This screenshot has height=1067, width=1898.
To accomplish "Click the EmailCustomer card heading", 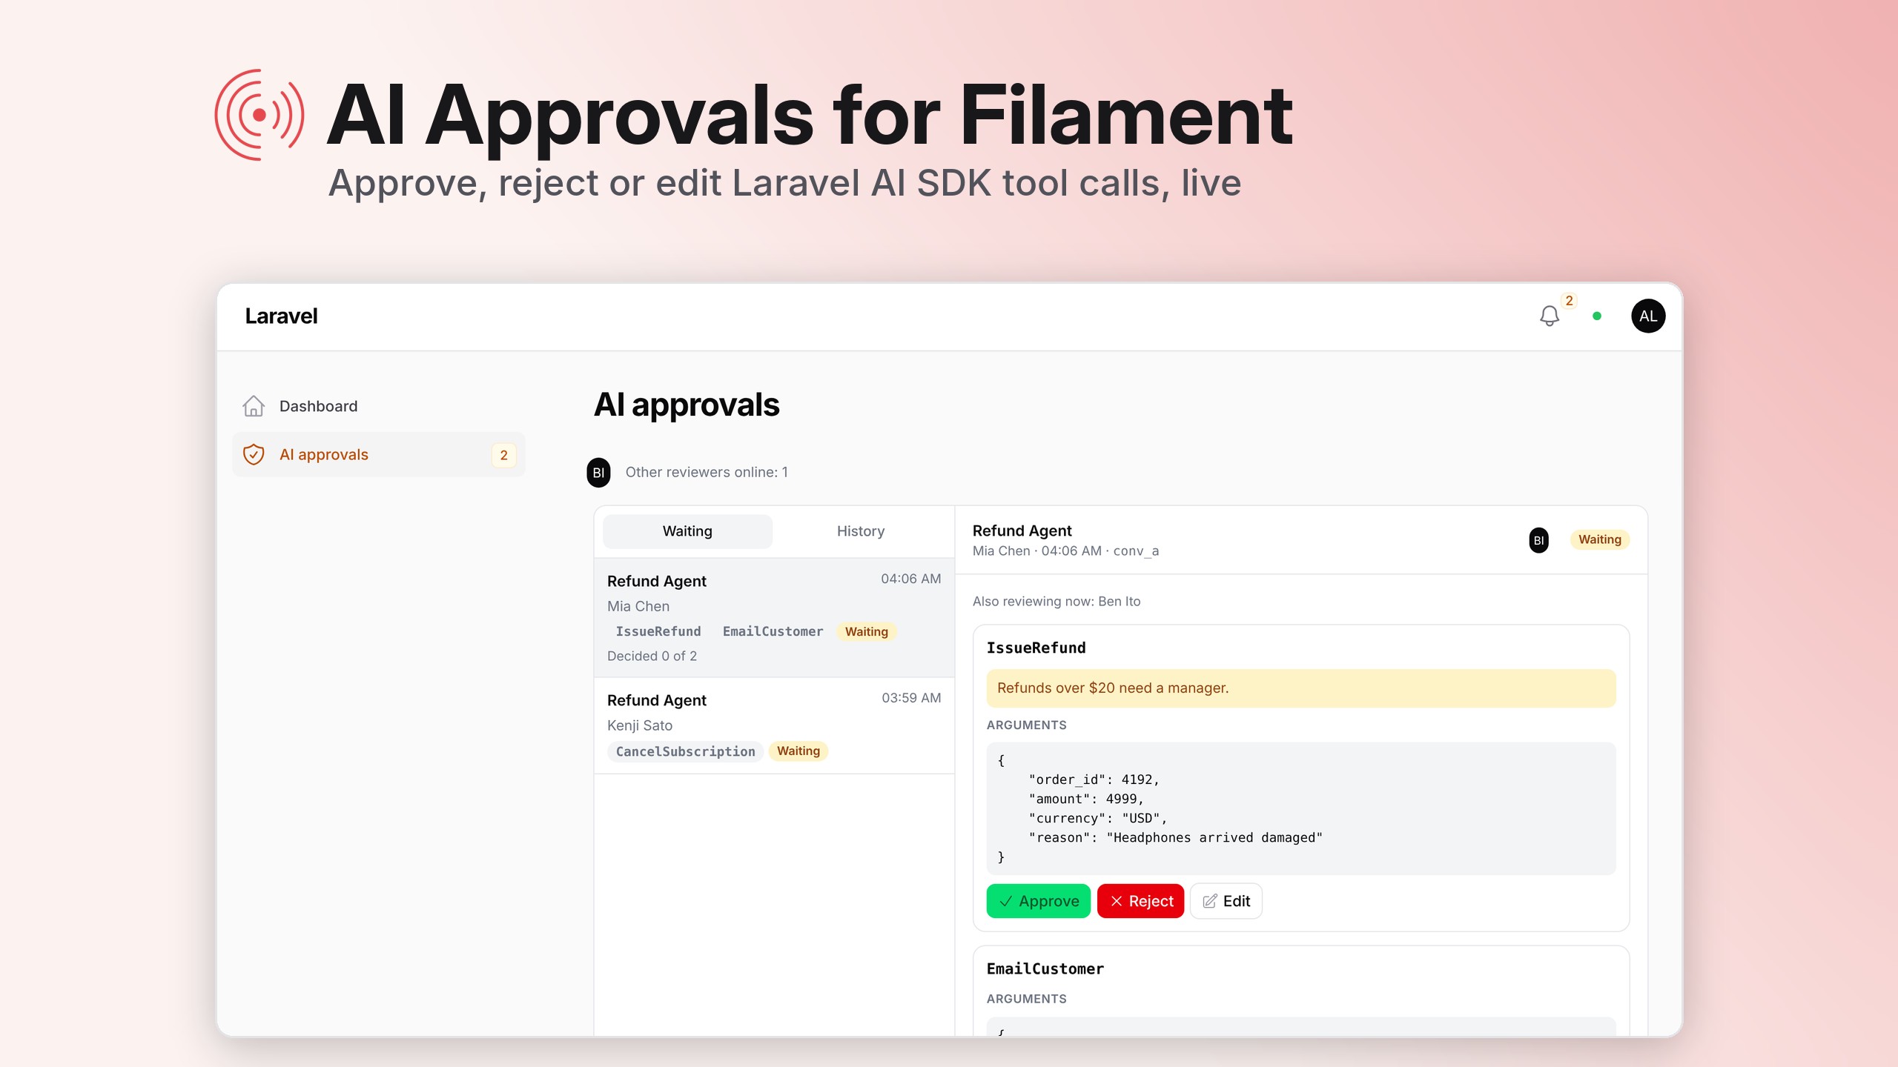I will (x=1045, y=968).
